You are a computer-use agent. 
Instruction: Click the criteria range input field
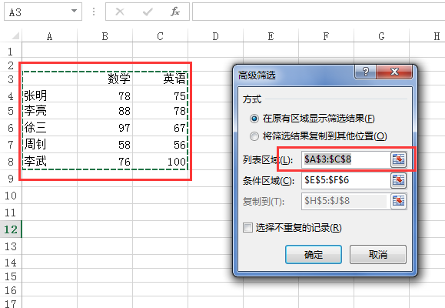[x=346, y=180]
